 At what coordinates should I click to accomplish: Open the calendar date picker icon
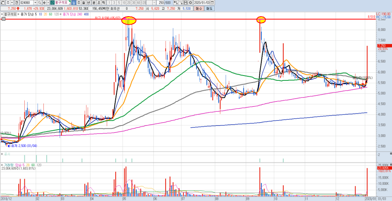click(x=212, y=2)
